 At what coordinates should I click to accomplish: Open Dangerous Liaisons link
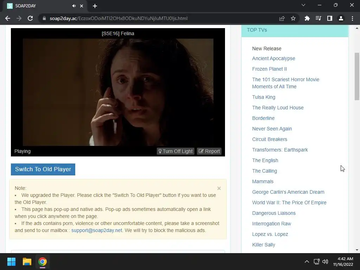(x=274, y=213)
